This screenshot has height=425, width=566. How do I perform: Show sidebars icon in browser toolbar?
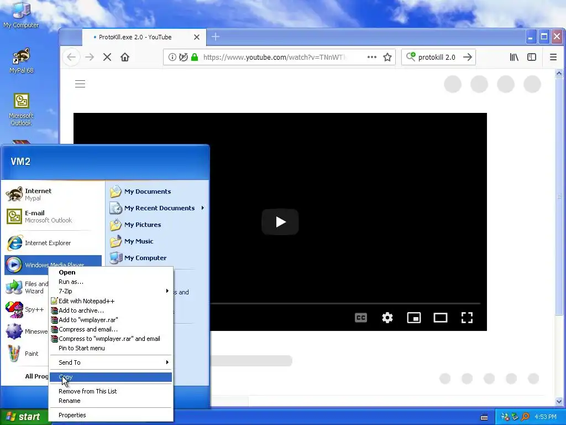[x=532, y=57]
